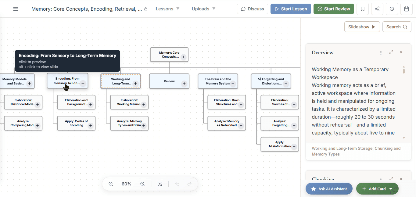Open the Uploads dropdown
416x197 pixels.
[203, 9]
